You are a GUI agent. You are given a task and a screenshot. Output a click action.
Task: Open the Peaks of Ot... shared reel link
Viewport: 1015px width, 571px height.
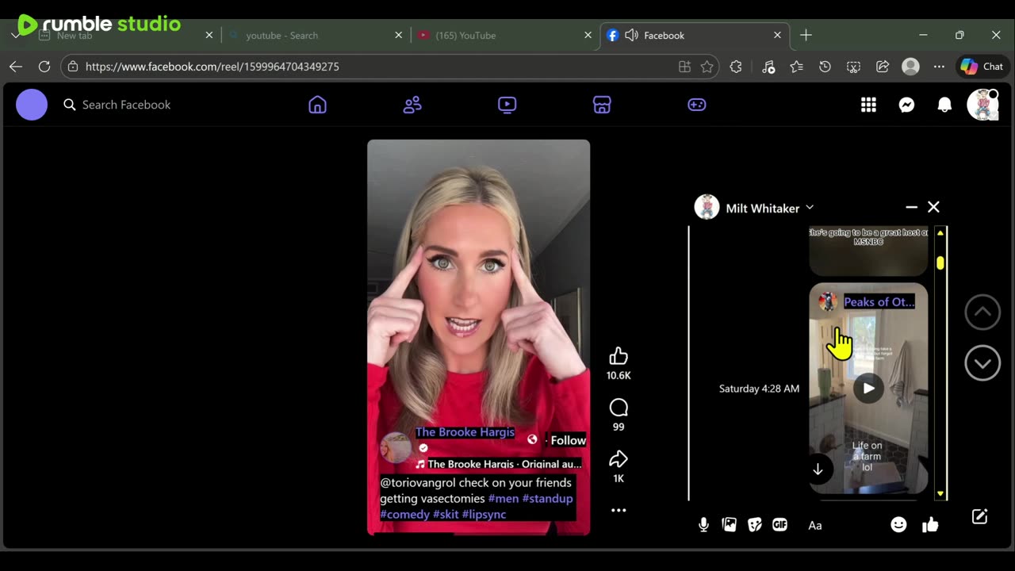click(x=879, y=302)
